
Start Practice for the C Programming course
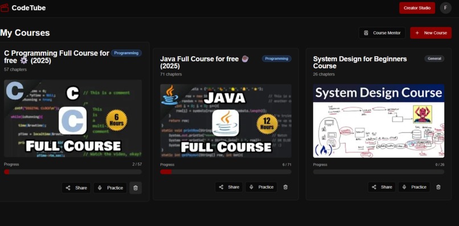pyautogui.click(x=110, y=188)
